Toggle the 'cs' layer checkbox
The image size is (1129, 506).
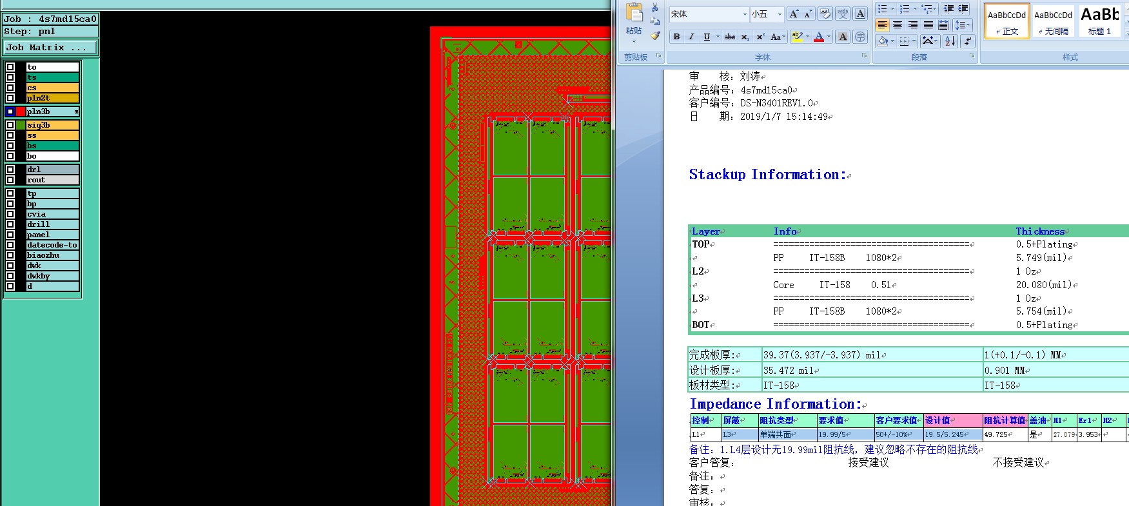click(10, 88)
